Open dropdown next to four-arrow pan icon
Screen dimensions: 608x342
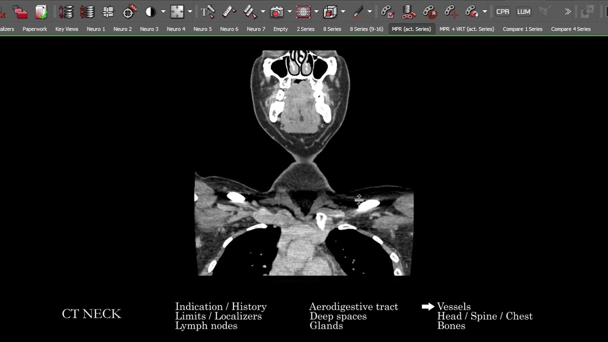[x=190, y=12]
